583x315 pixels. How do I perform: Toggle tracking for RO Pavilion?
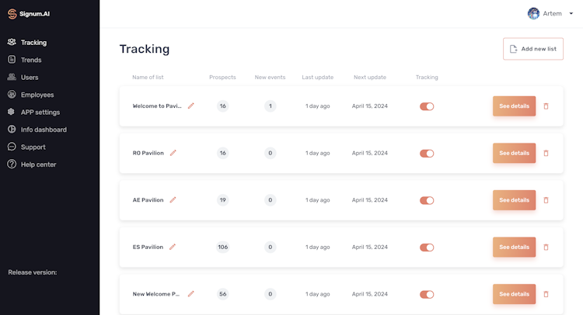[427, 154]
